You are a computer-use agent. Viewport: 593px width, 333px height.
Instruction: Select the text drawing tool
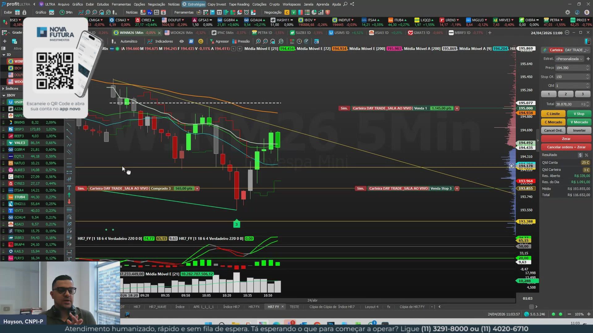click(x=69, y=188)
